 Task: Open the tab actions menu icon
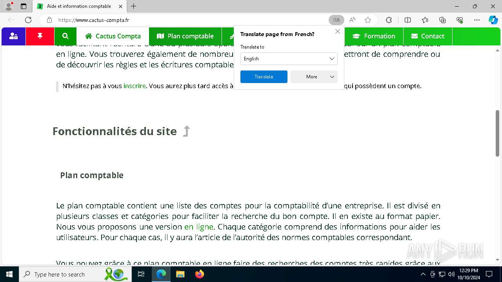[x=23, y=6]
